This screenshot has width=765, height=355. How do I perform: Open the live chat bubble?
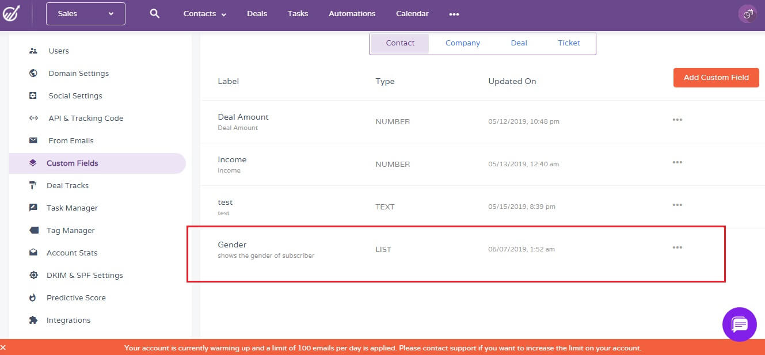tap(739, 324)
